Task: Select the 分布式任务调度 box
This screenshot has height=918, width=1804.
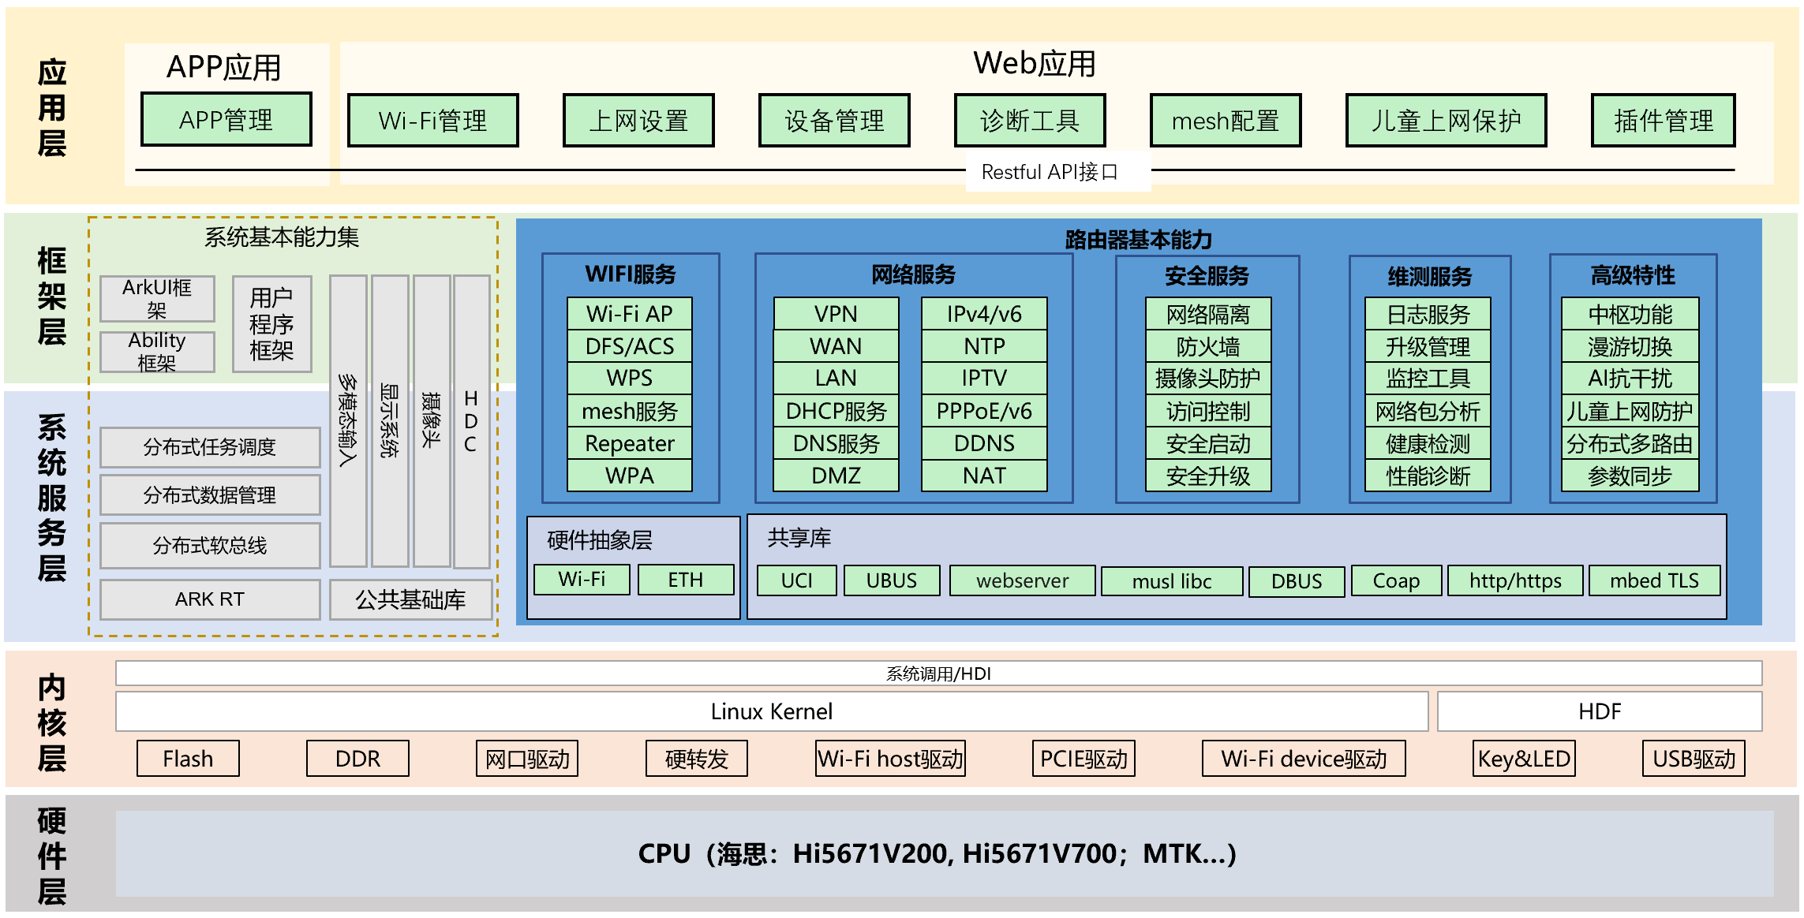Action: point(210,447)
